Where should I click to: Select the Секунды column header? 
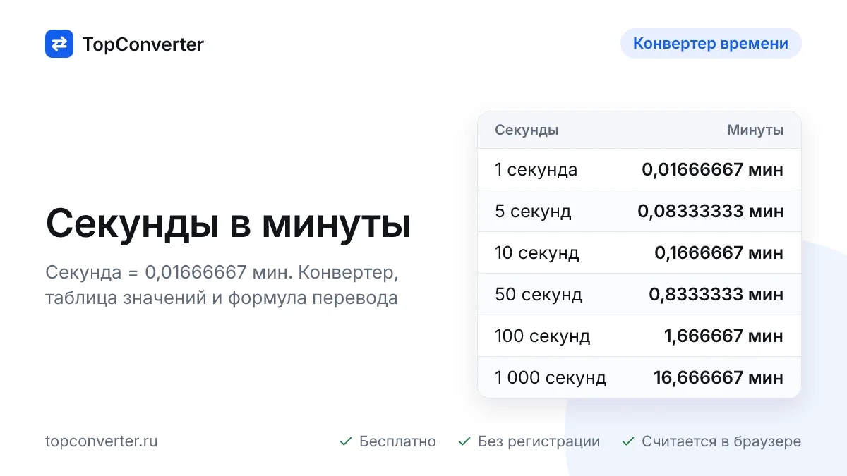[527, 130]
